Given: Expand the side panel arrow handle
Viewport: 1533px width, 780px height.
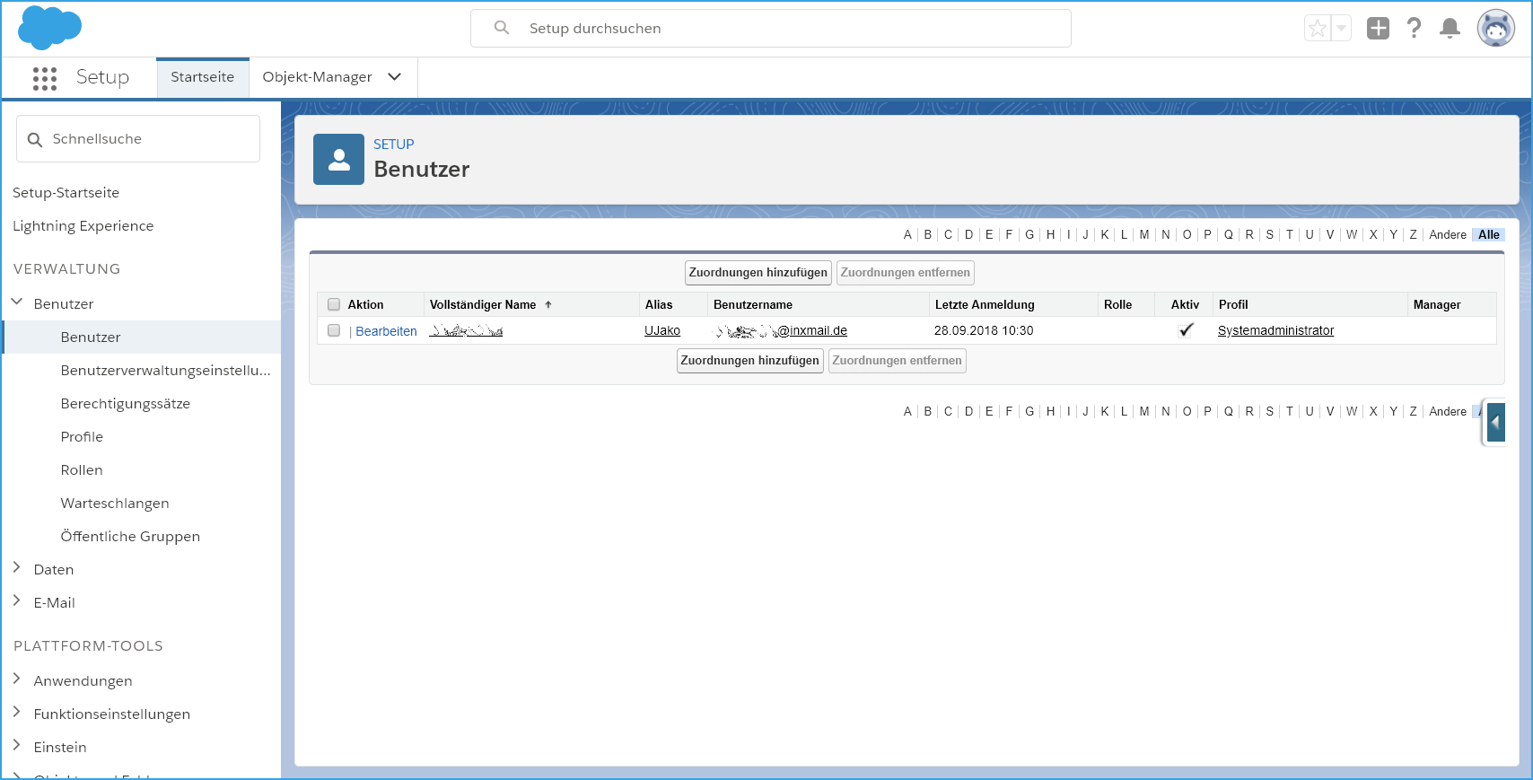Looking at the screenshot, I should tap(1495, 422).
